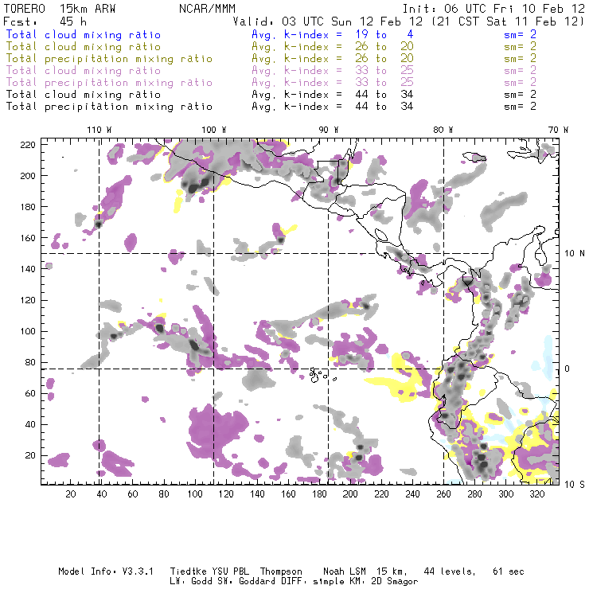589x589 pixels.
Task: Click the "10 S" latitude label
Action: coord(575,485)
